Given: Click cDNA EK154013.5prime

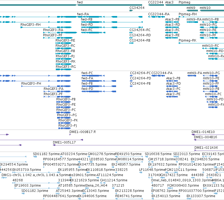Looking at the screenshot, I should [x=153, y=199].
